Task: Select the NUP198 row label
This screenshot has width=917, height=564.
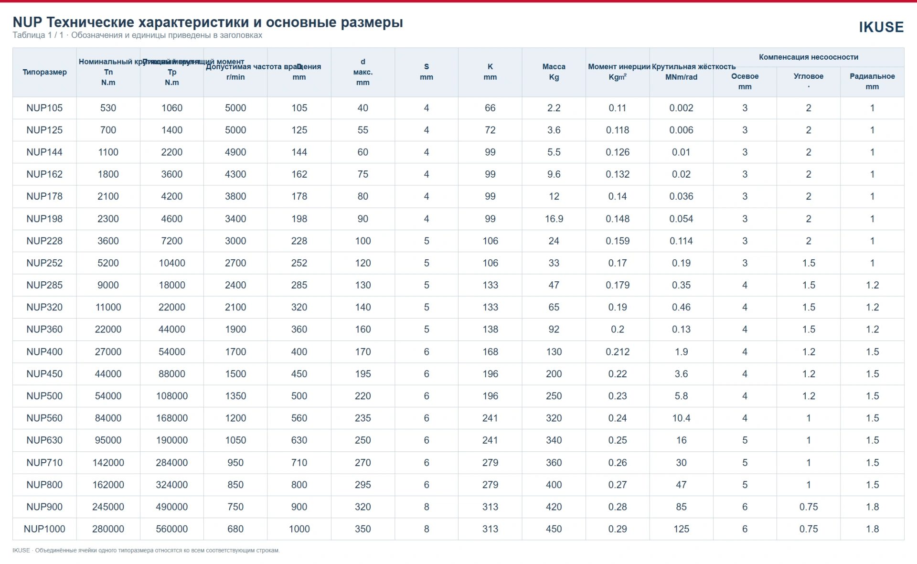Action: coord(44,219)
